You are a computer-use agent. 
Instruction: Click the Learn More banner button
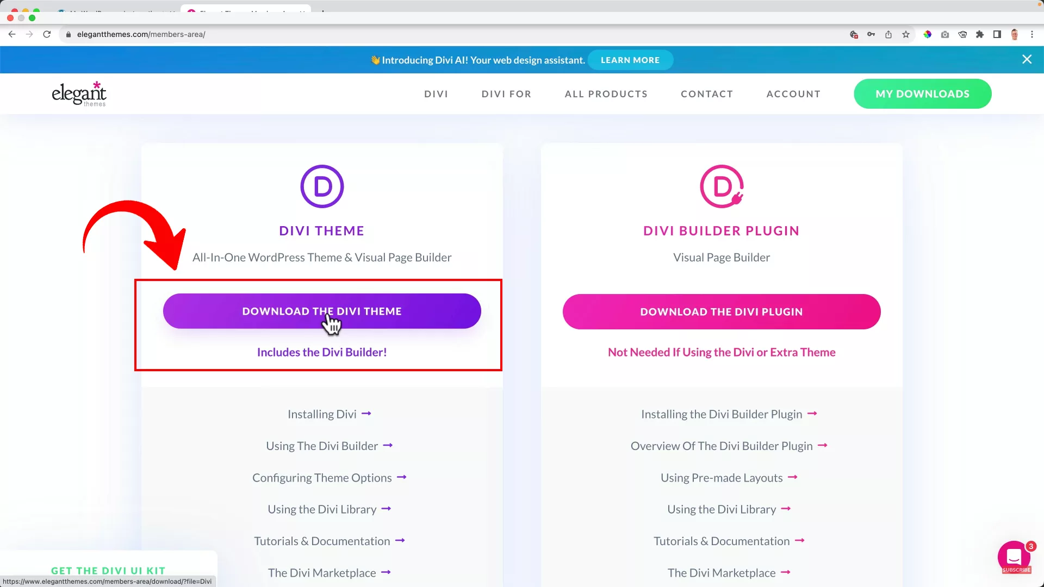pyautogui.click(x=630, y=60)
